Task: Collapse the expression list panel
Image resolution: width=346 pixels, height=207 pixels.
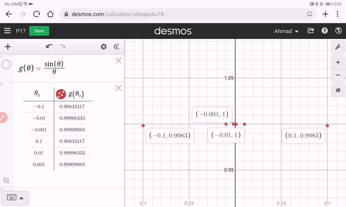Action: (x=116, y=47)
